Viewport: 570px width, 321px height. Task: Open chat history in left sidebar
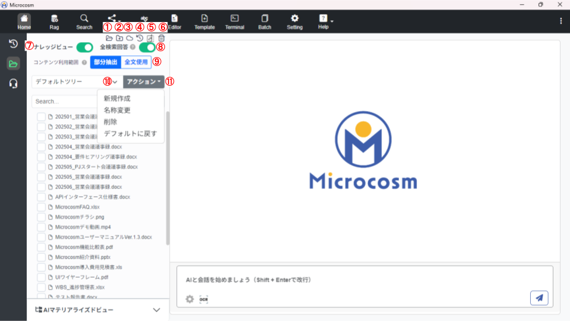(13, 43)
